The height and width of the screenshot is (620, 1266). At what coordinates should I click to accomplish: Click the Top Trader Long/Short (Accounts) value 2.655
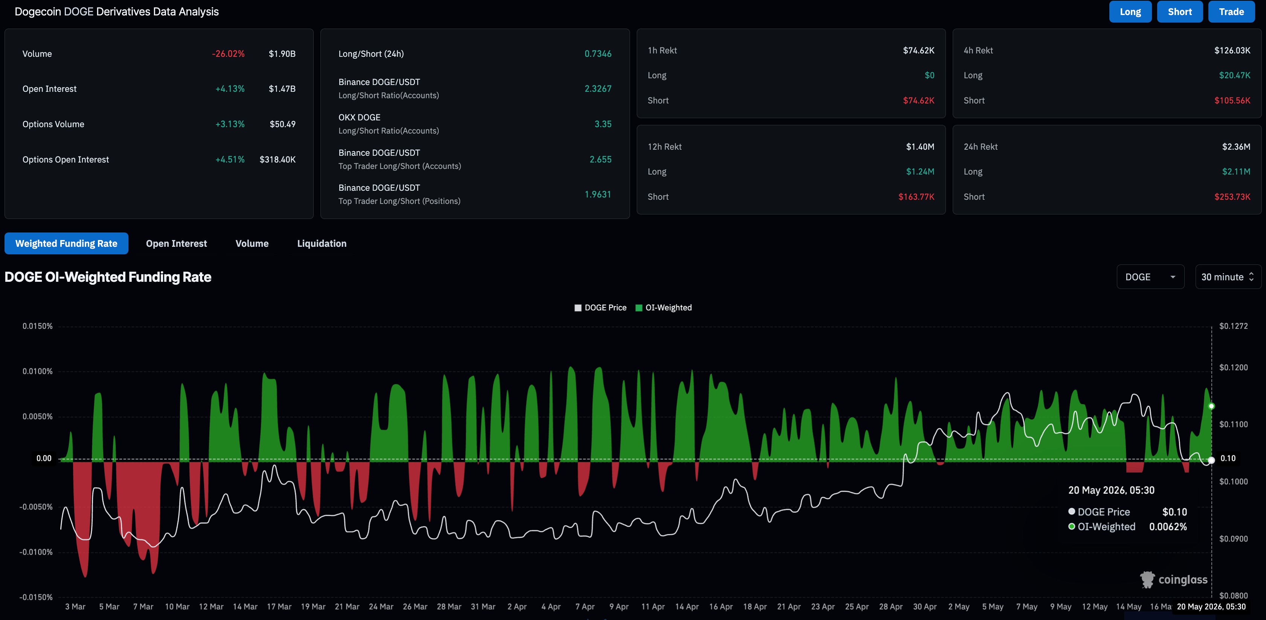[x=601, y=160]
